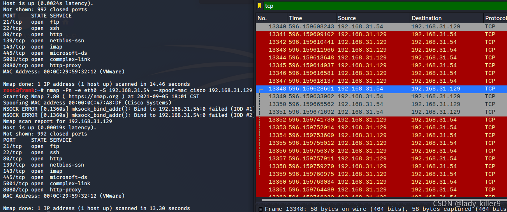Click the NSOCK ERROR line ending IOD #1
507x212 pixels.
point(129,109)
